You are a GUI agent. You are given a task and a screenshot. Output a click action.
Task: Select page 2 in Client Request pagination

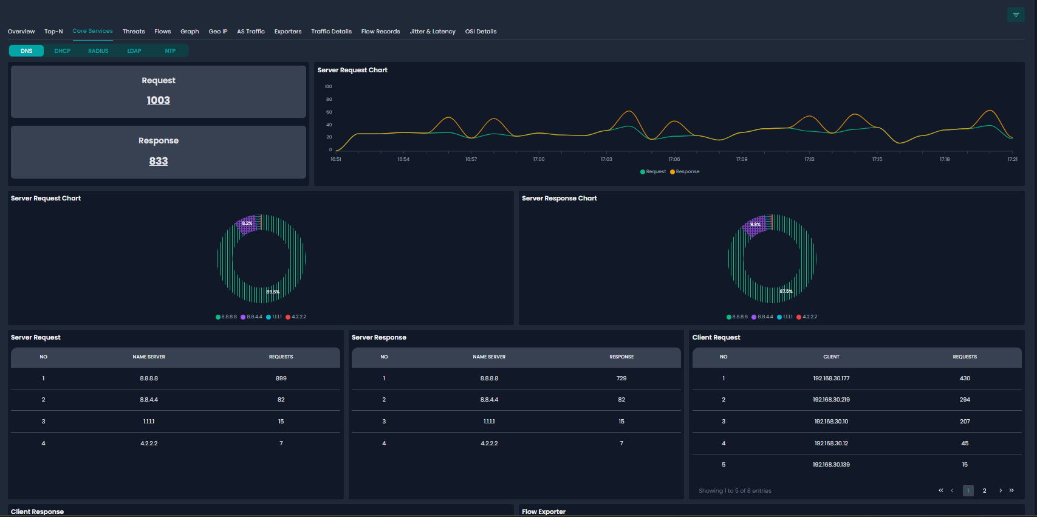[x=985, y=490]
